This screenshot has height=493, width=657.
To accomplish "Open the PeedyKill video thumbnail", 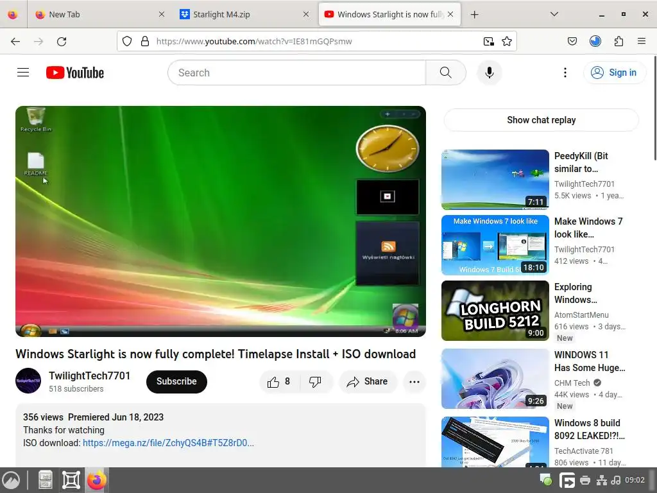I will [495, 180].
